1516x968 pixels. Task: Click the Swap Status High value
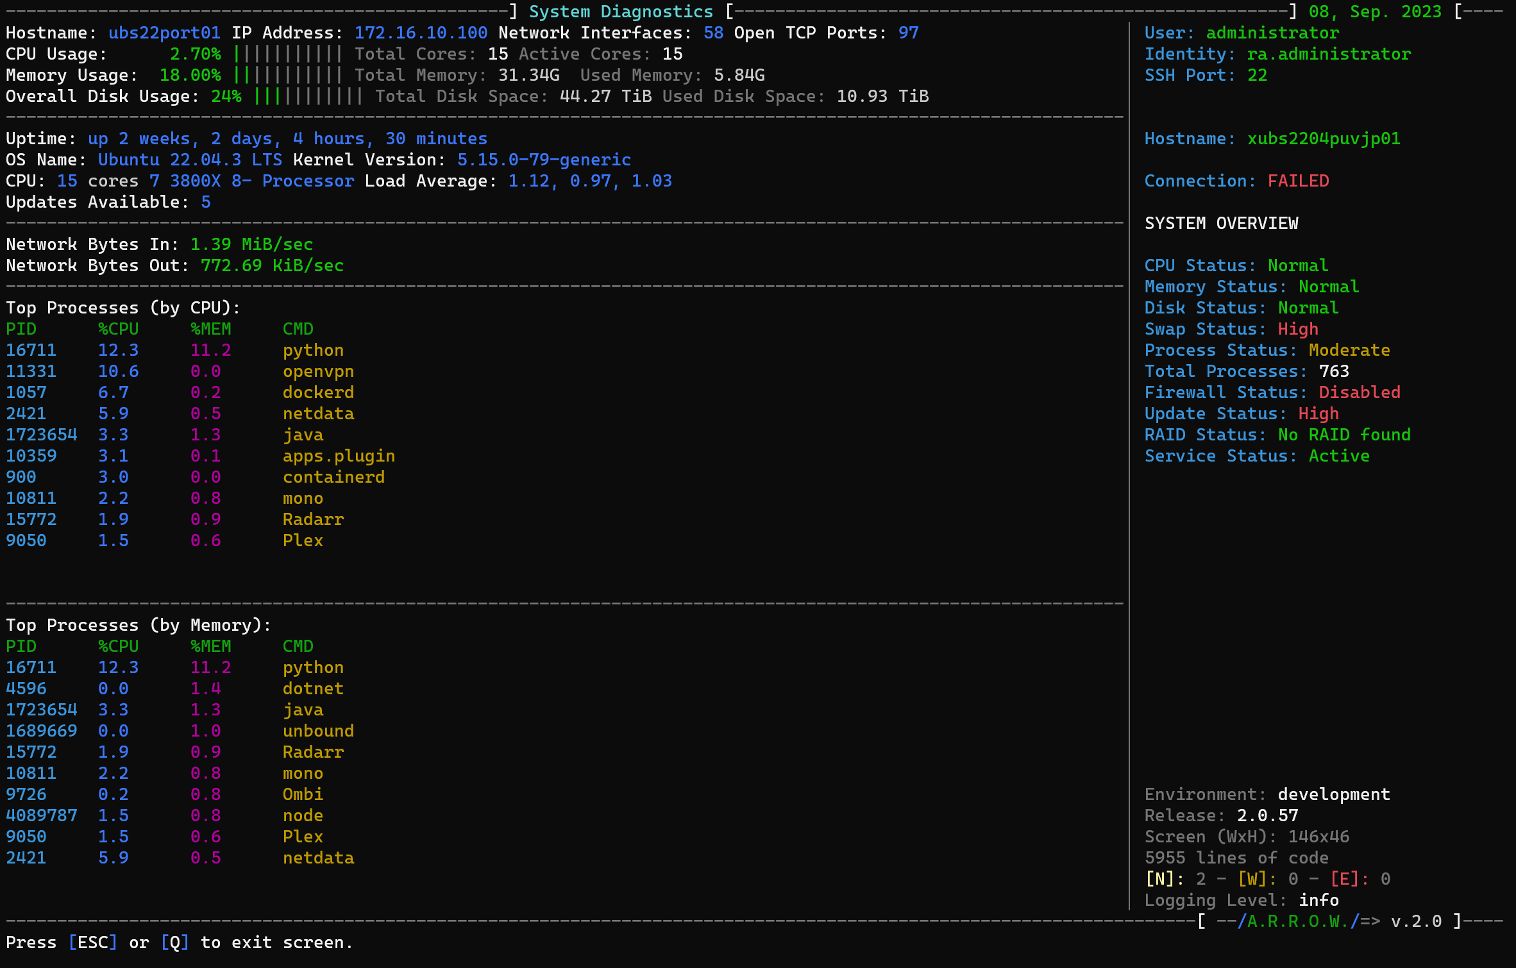[x=1298, y=329]
